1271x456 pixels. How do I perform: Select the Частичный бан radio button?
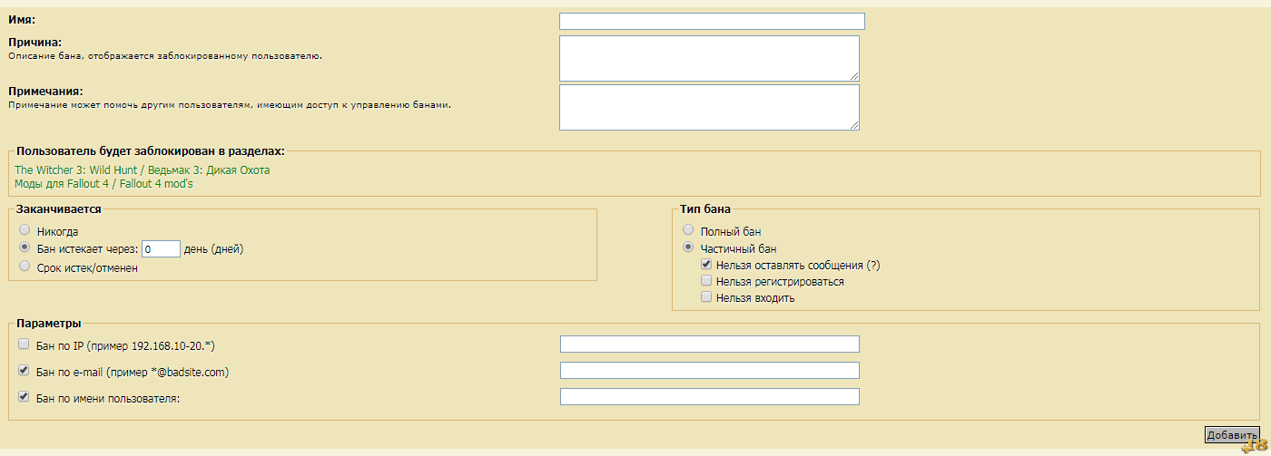pyautogui.click(x=688, y=247)
